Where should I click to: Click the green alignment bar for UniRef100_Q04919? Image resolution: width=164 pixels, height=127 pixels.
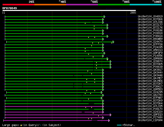click(54, 17)
